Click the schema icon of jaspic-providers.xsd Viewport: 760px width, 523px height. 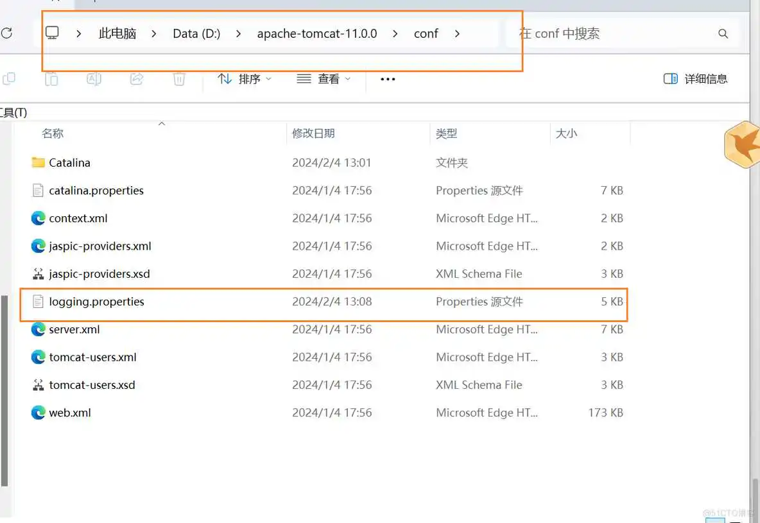(38, 274)
